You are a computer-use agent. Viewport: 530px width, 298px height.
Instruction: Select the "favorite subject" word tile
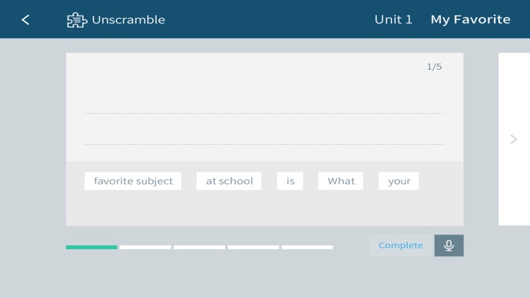tap(133, 181)
